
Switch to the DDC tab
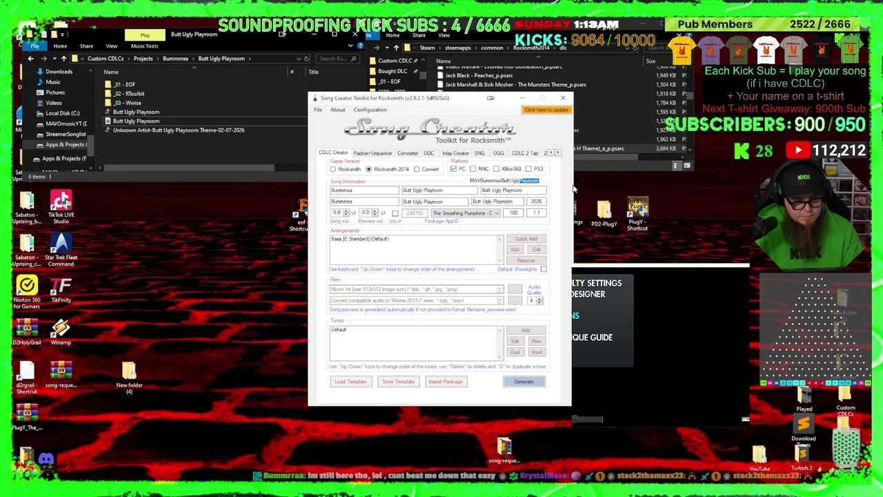click(428, 153)
